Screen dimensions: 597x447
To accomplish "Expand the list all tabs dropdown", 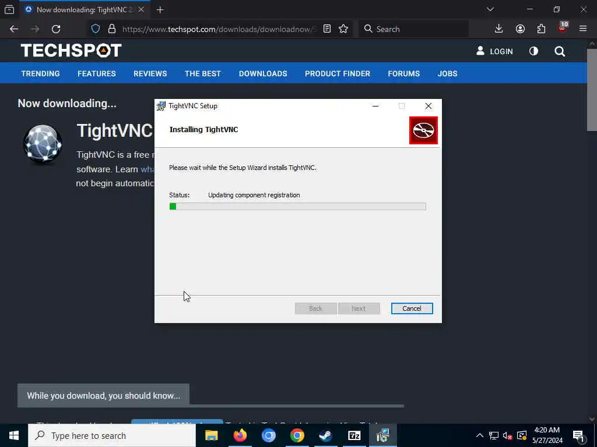I will pyautogui.click(x=490, y=9).
